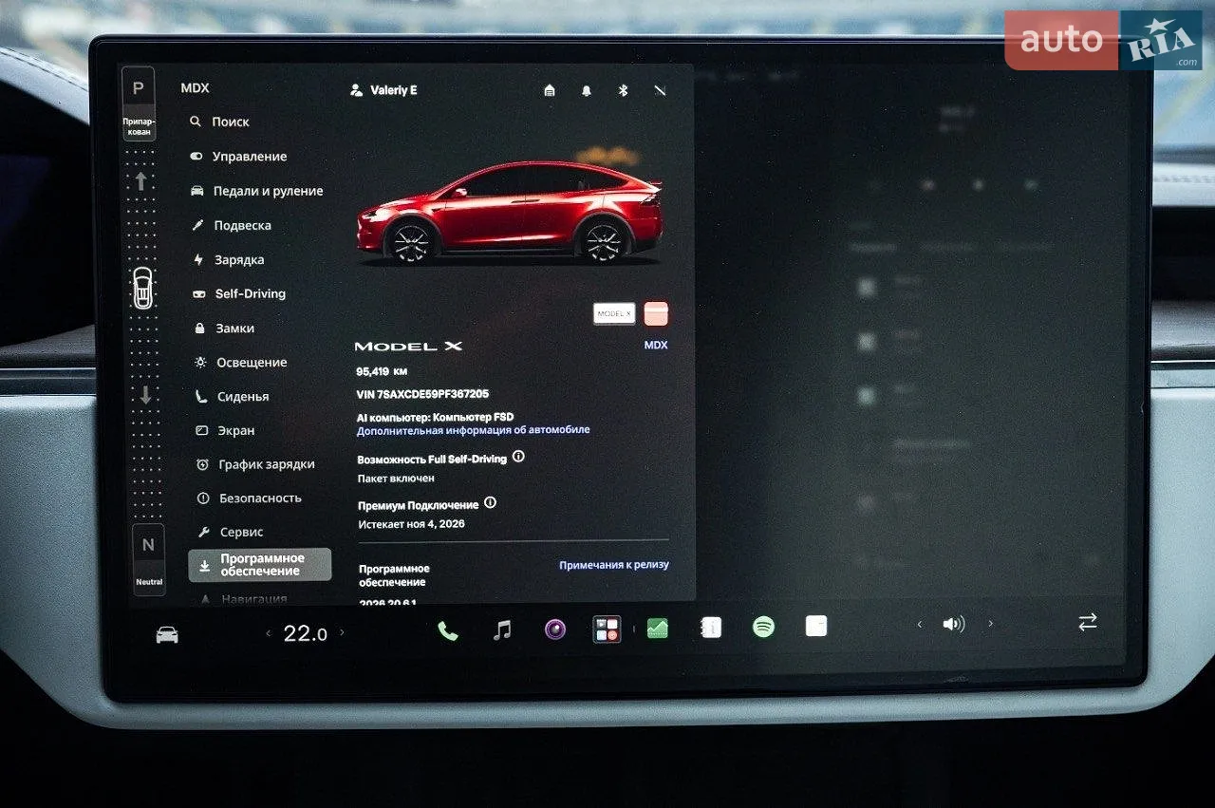Viewport: 1215px width, 808px height.
Task: Tap the 22.0 temperature reading
Action: click(305, 633)
